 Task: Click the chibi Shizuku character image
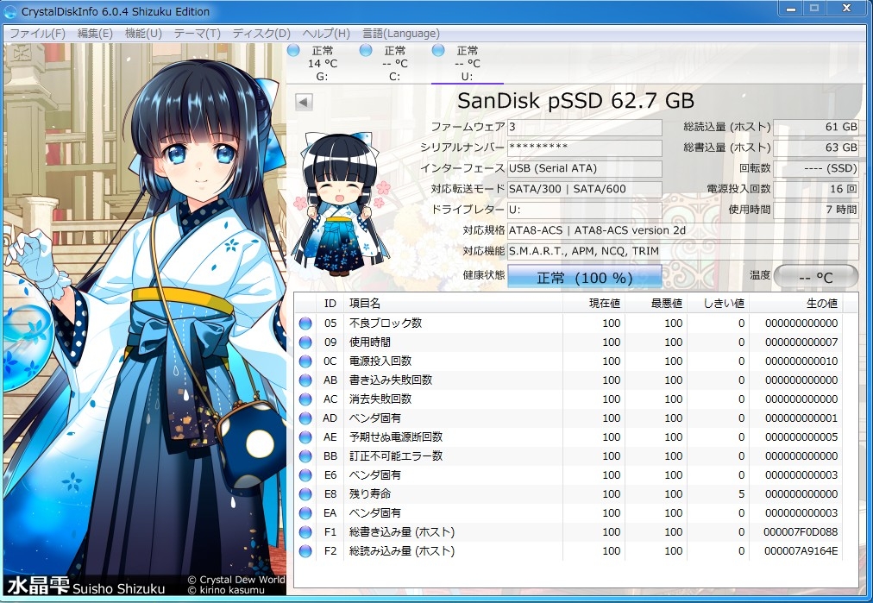coord(341,204)
